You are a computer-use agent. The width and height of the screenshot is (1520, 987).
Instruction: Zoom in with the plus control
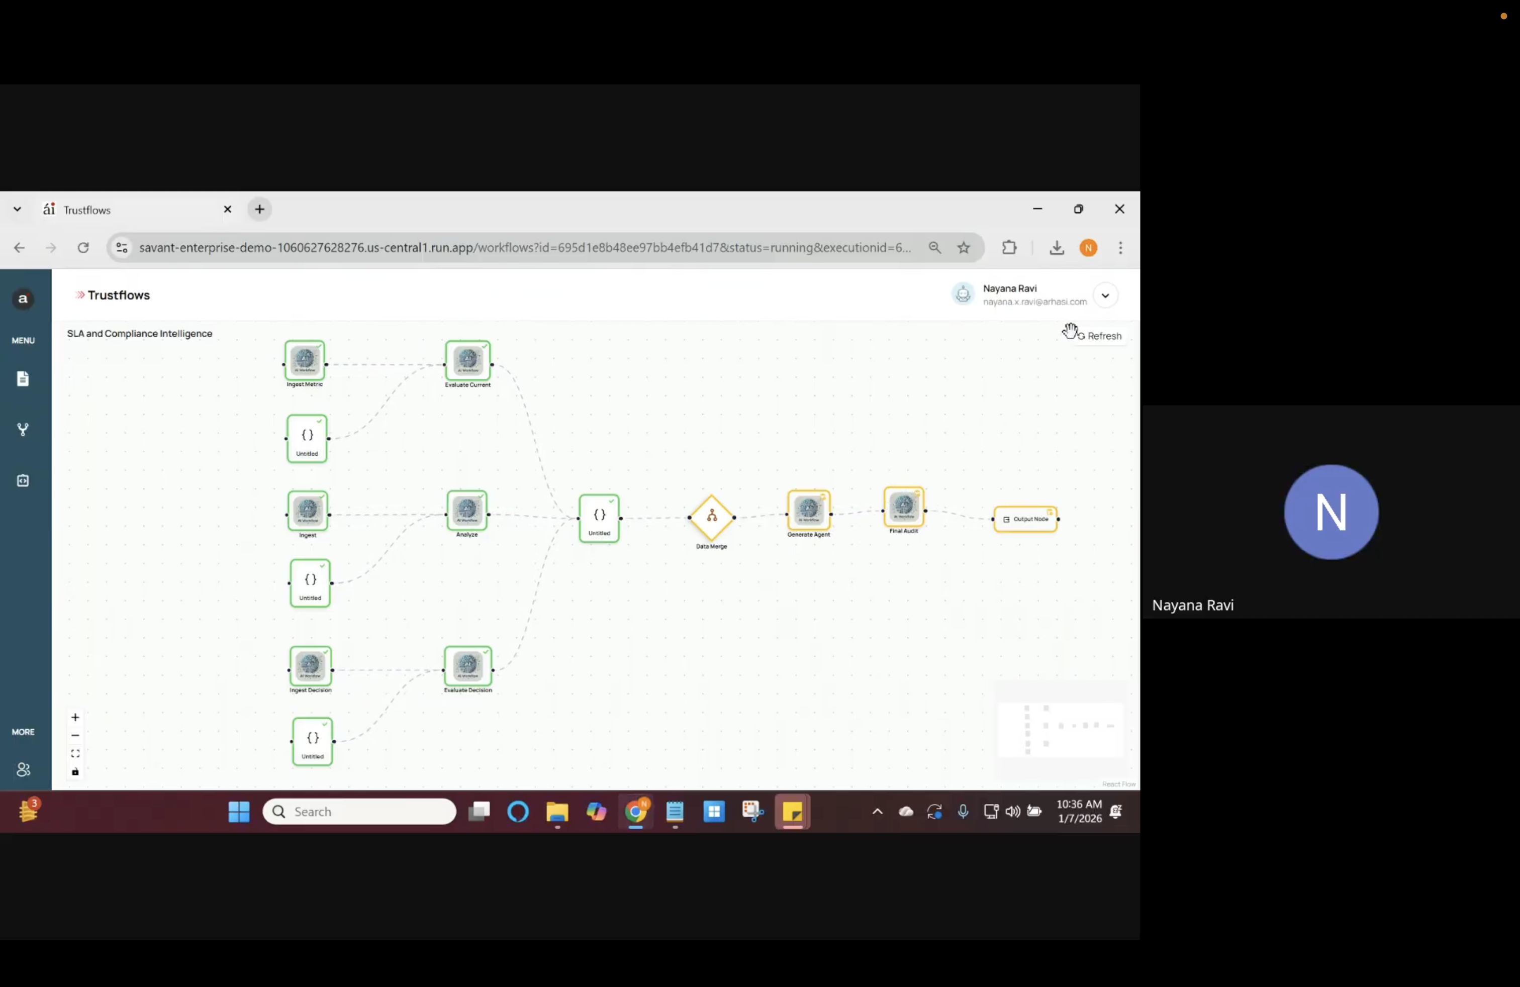pos(75,718)
